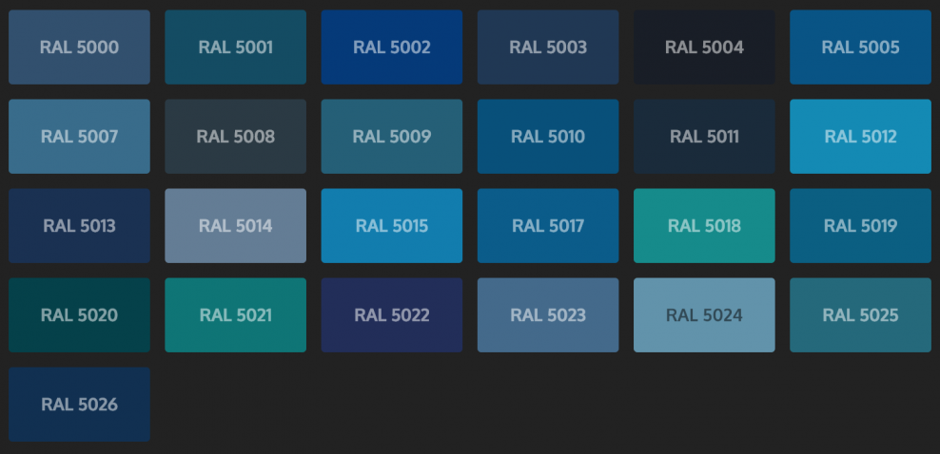Click the light blue RAL 5012 tile
940x454 pixels.
coord(860,137)
